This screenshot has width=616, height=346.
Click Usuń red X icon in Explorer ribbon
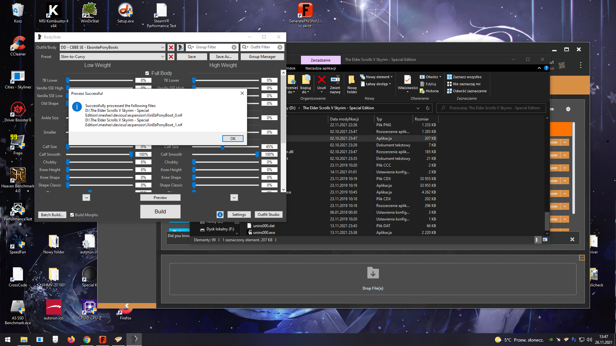pyautogui.click(x=321, y=79)
